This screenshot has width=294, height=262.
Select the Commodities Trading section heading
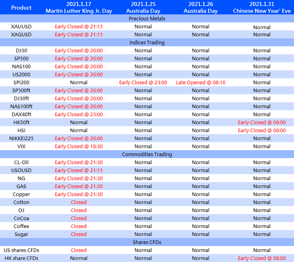coord(147,155)
